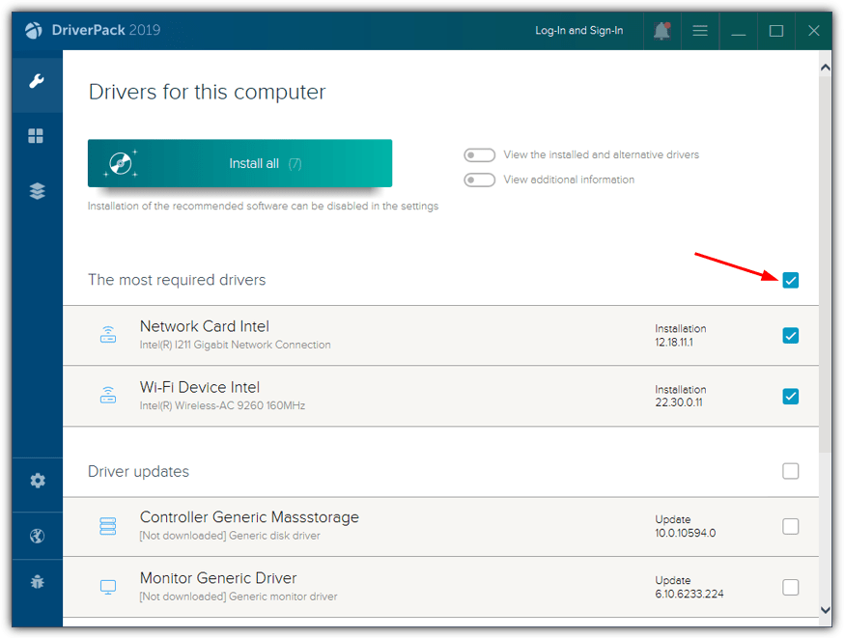Viewport: 844px width, 638px height.
Task: Minimize the DriverPack window
Action: pos(738,31)
